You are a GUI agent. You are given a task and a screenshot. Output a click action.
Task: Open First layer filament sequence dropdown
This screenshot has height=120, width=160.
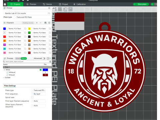click(38, 101)
